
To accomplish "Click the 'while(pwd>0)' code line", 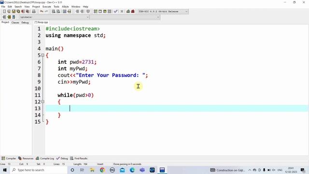I will pos(76,95).
